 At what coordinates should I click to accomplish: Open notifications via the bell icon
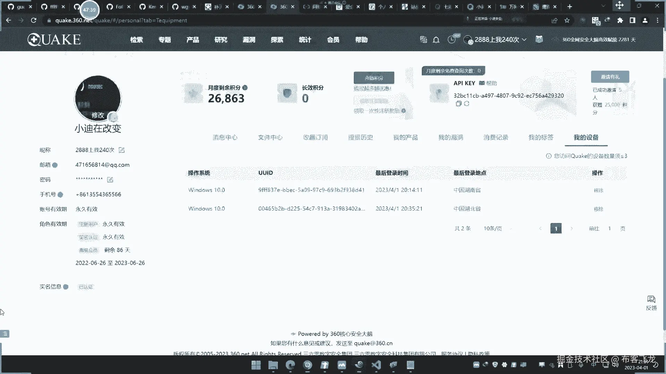[x=436, y=40]
